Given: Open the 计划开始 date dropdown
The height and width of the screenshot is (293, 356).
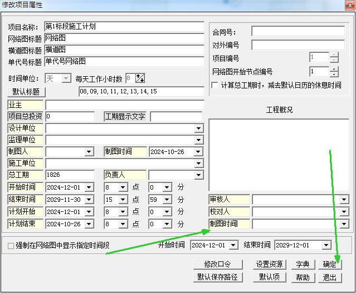Looking at the screenshot, I should [x=89, y=212].
